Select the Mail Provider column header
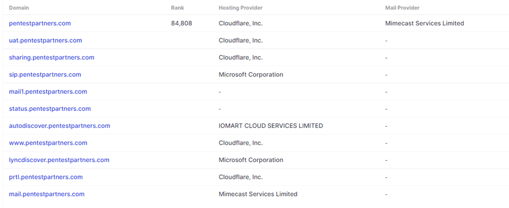The width and height of the screenshot is (509, 208). pyautogui.click(x=402, y=8)
